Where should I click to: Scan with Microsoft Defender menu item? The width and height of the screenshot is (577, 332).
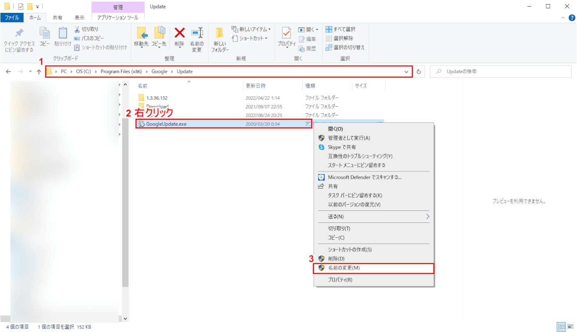pyautogui.click(x=373, y=177)
